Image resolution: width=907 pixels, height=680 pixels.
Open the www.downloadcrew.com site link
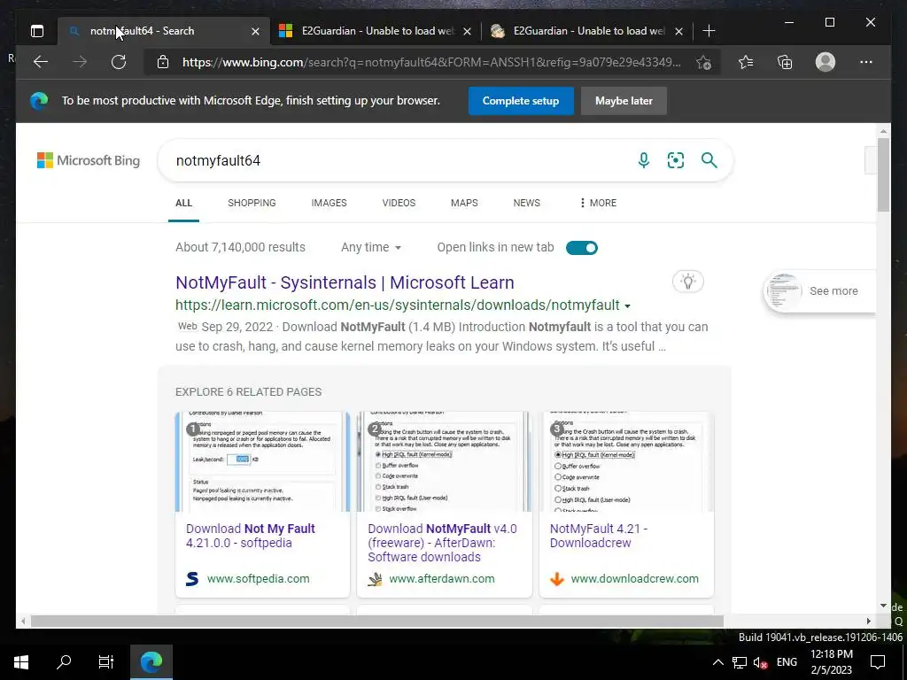point(634,579)
